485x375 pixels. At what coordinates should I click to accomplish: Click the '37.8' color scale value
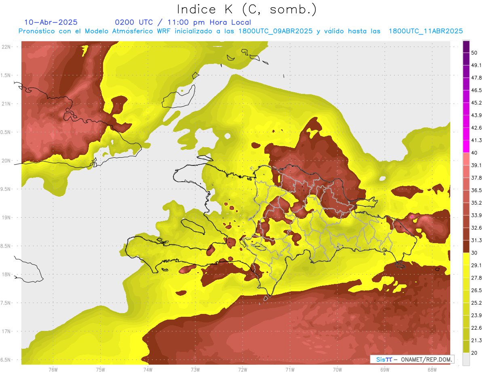pyautogui.click(x=477, y=178)
